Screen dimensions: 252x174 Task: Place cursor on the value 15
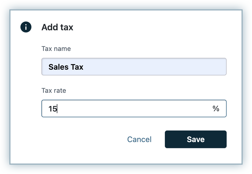pos(52,109)
